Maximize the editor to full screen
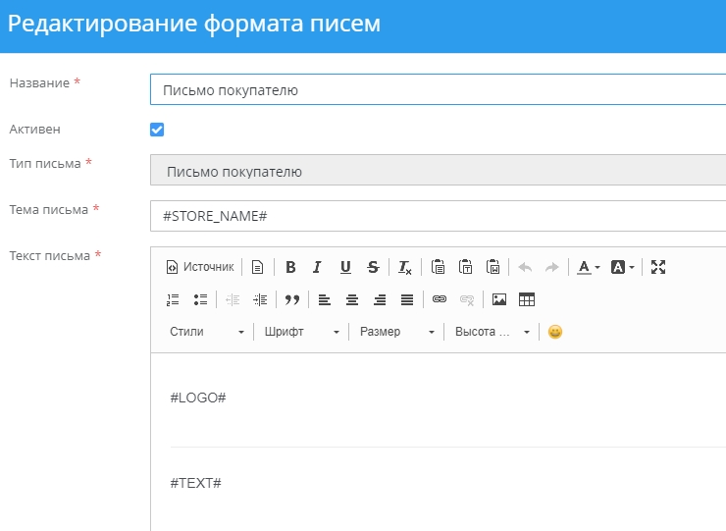Viewport: 726px width, 531px height. (658, 267)
